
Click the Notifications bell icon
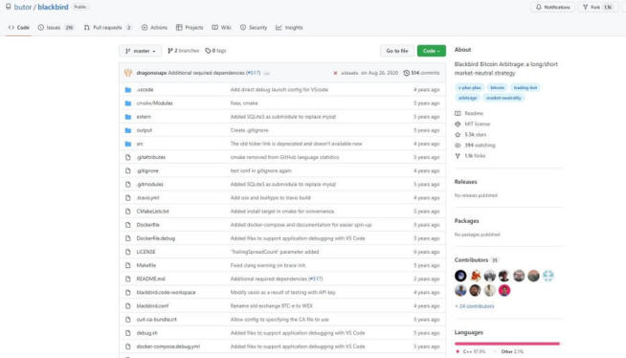(x=539, y=8)
